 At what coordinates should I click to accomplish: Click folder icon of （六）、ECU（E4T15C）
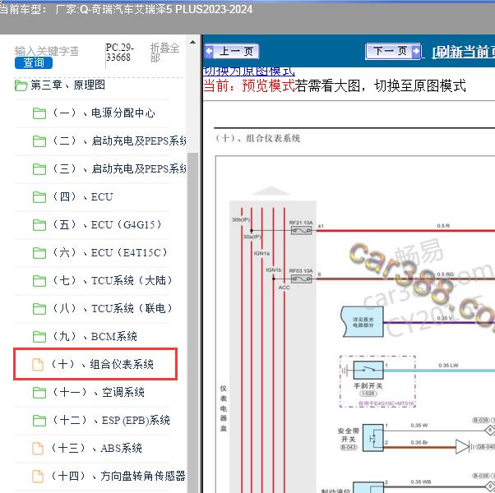[x=39, y=253]
